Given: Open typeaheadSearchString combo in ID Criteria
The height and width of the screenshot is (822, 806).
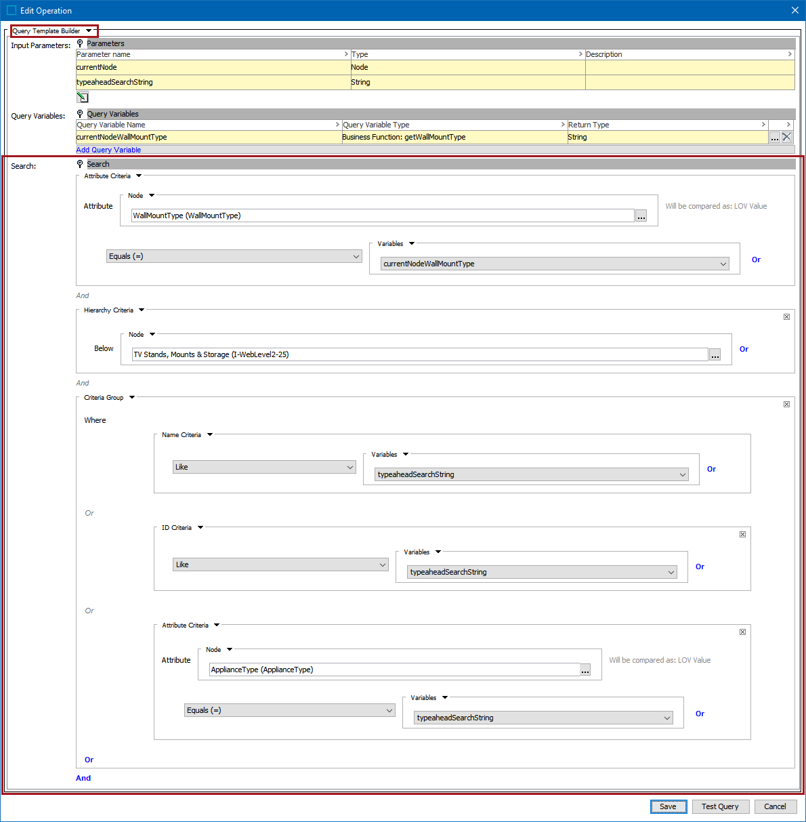Looking at the screenshot, I should click(543, 572).
